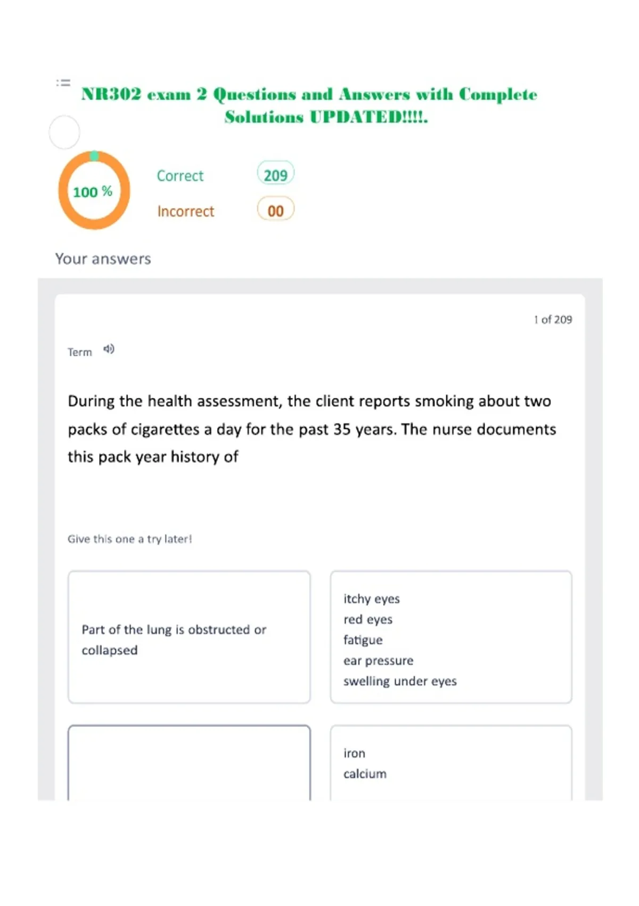
Task: Select the incorrect count badge 00
Action: click(x=275, y=210)
